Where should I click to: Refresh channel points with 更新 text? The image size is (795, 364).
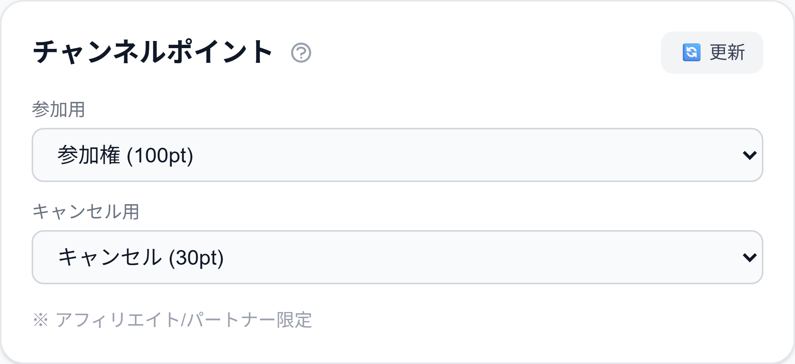click(727, 52)
